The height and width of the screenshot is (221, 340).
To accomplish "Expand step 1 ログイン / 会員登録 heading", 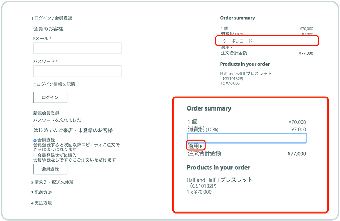I will [x=52, y=18].
